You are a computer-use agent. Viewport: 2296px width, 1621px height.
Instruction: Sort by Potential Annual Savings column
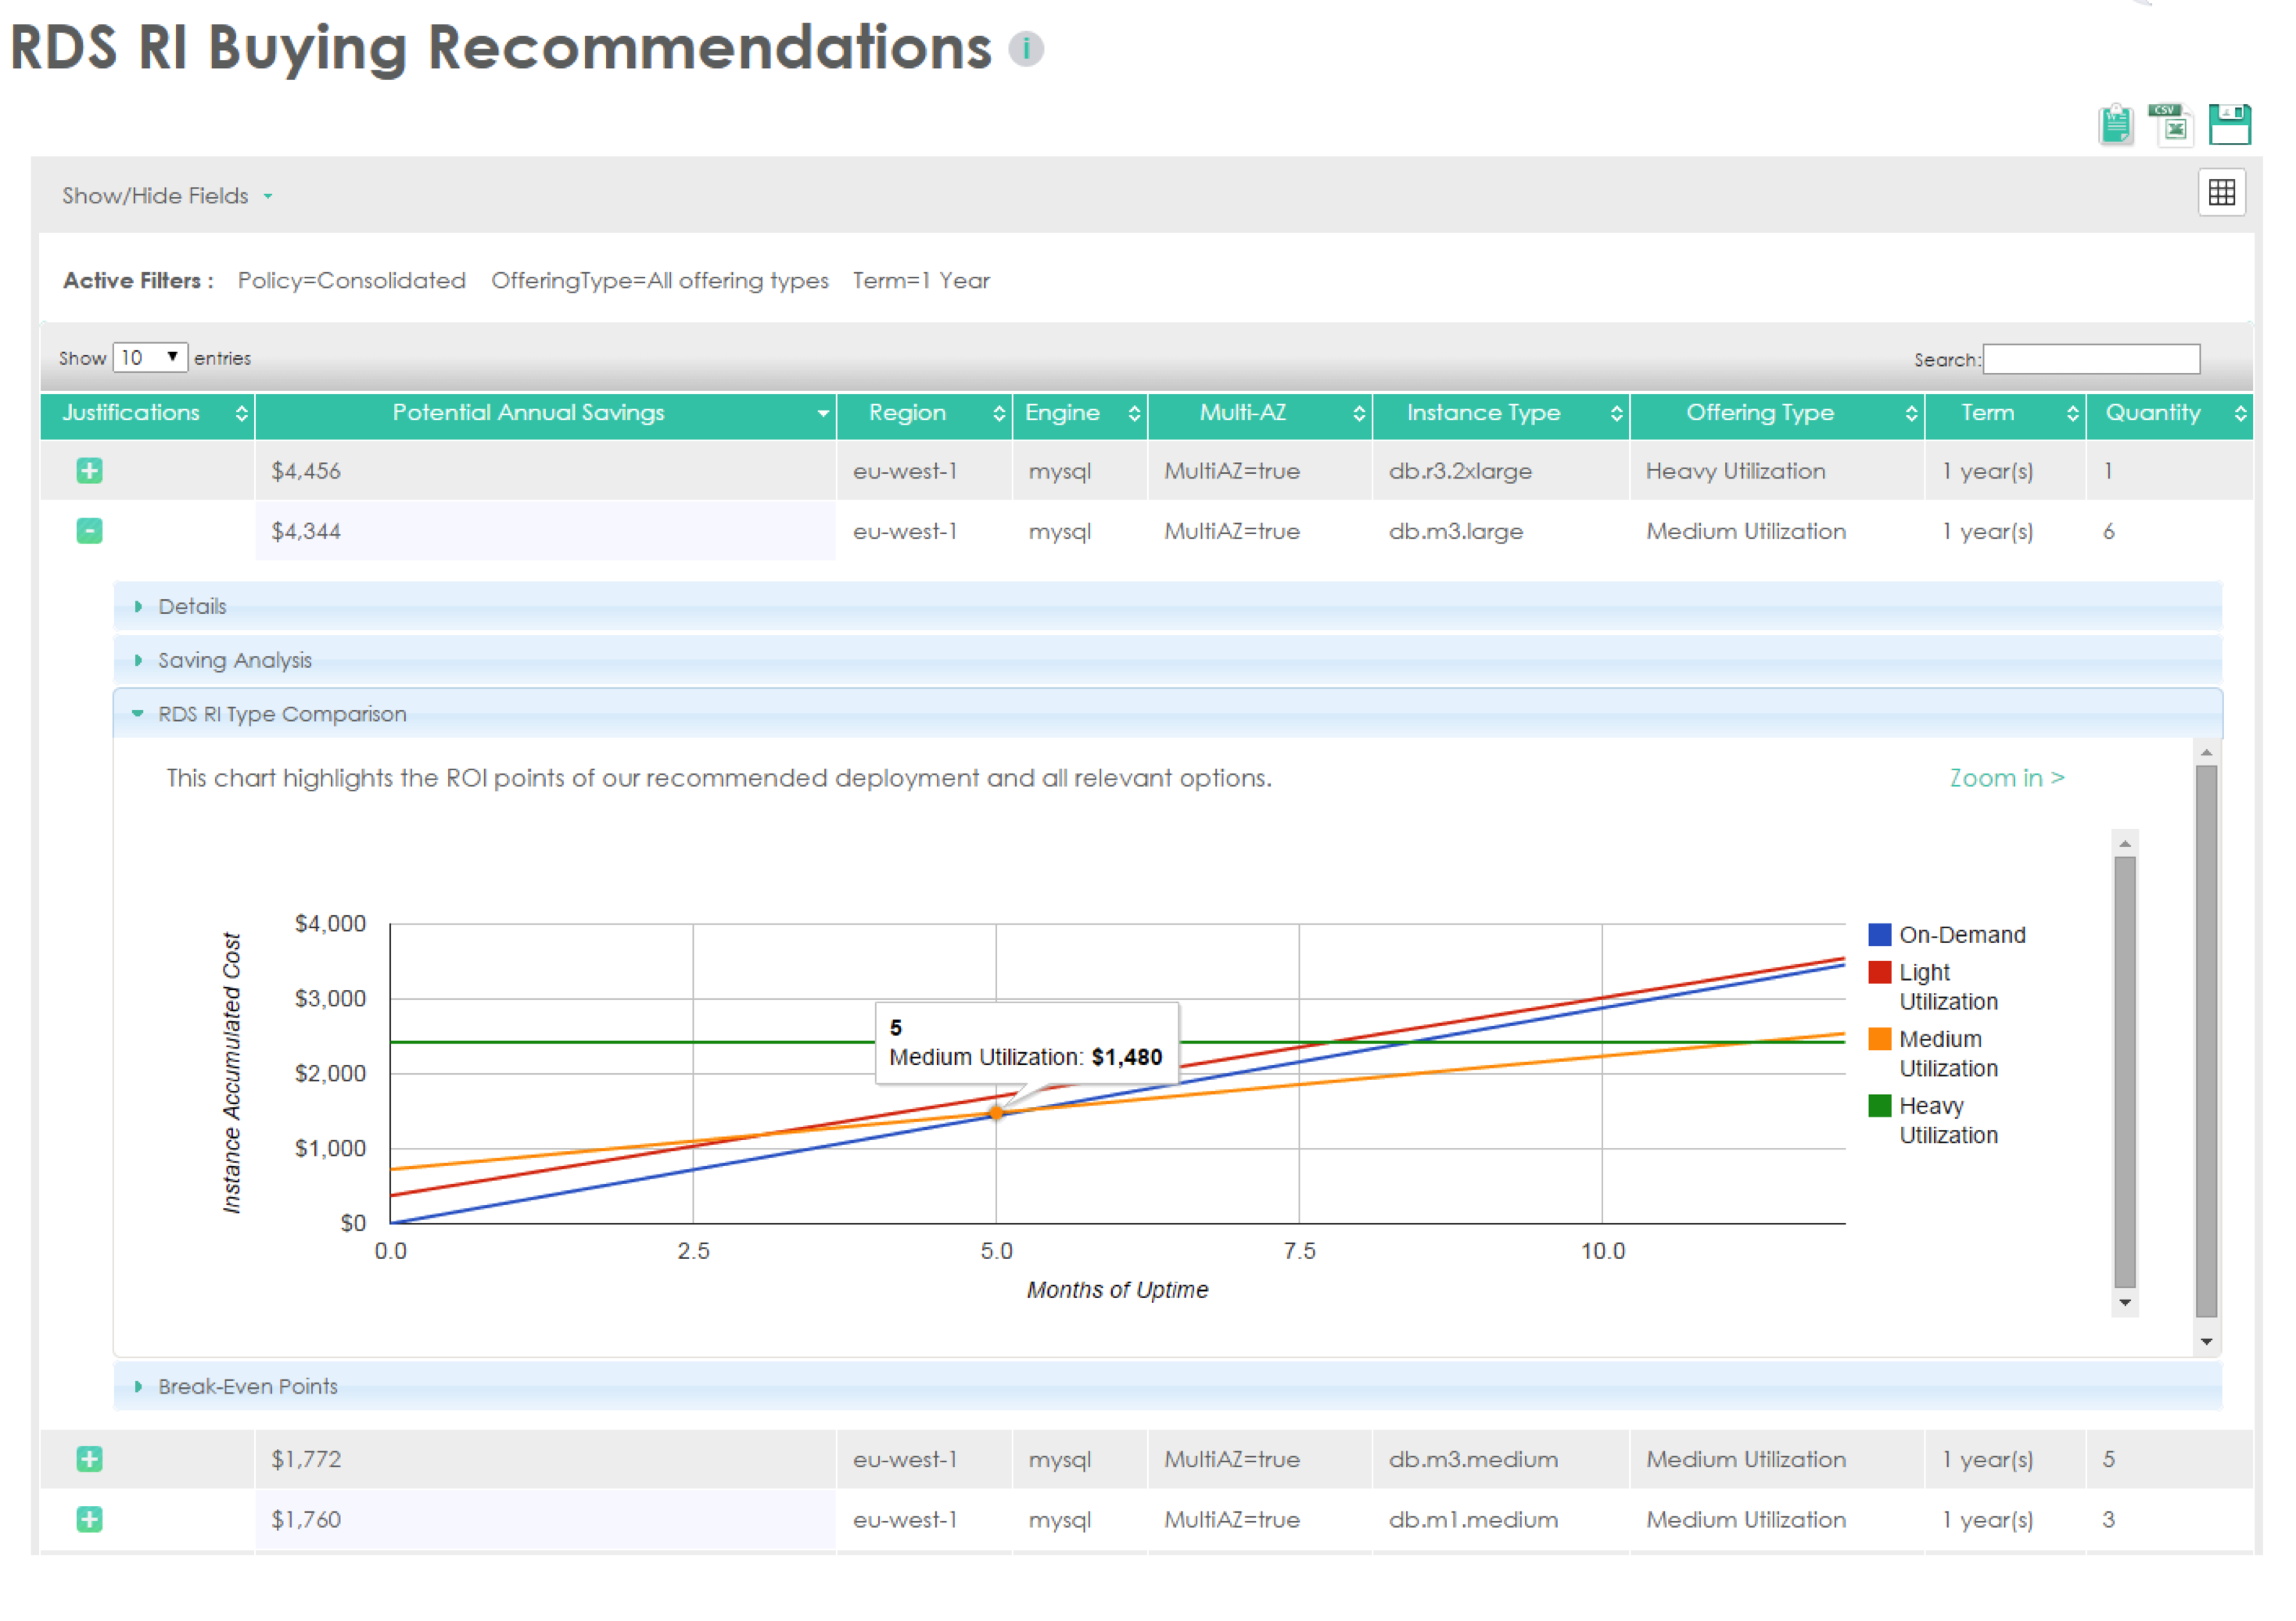[x=528, y=413]
